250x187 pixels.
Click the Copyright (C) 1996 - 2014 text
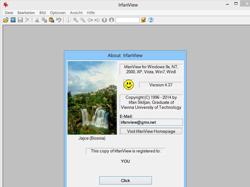[x=151, y=97]
